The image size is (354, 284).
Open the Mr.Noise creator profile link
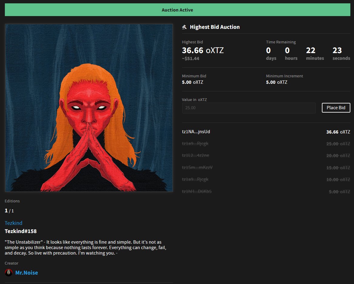click(x=27, y=273)
